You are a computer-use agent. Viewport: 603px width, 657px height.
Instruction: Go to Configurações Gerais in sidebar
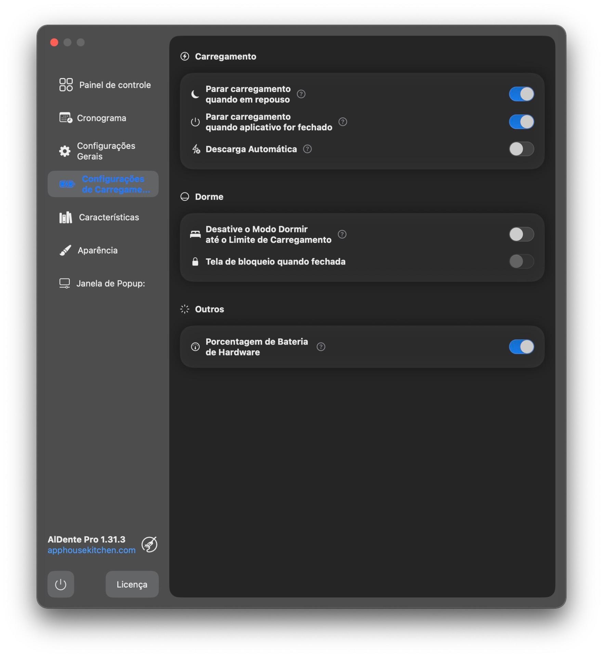(106, 151)
